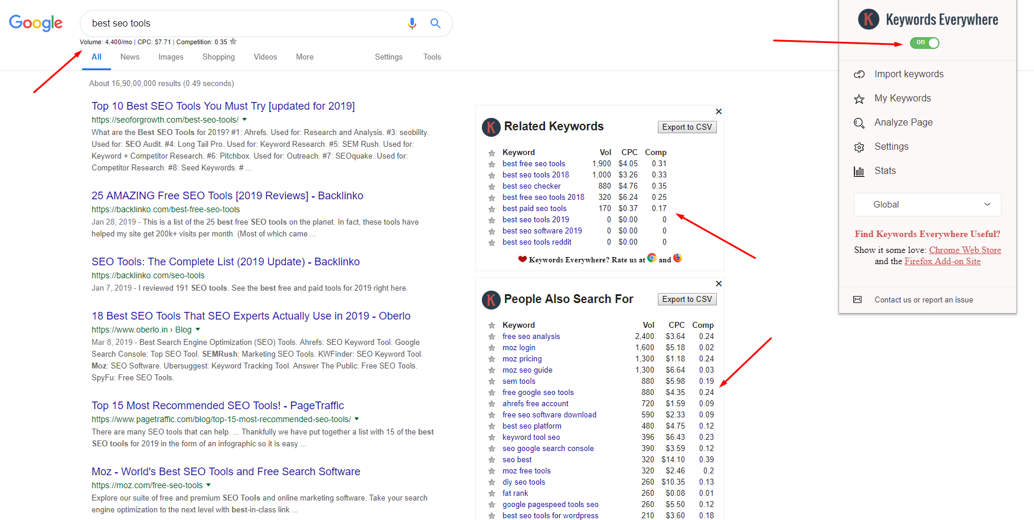
Task: Star the keyword 'moz login'
Action: click(491, 348)
